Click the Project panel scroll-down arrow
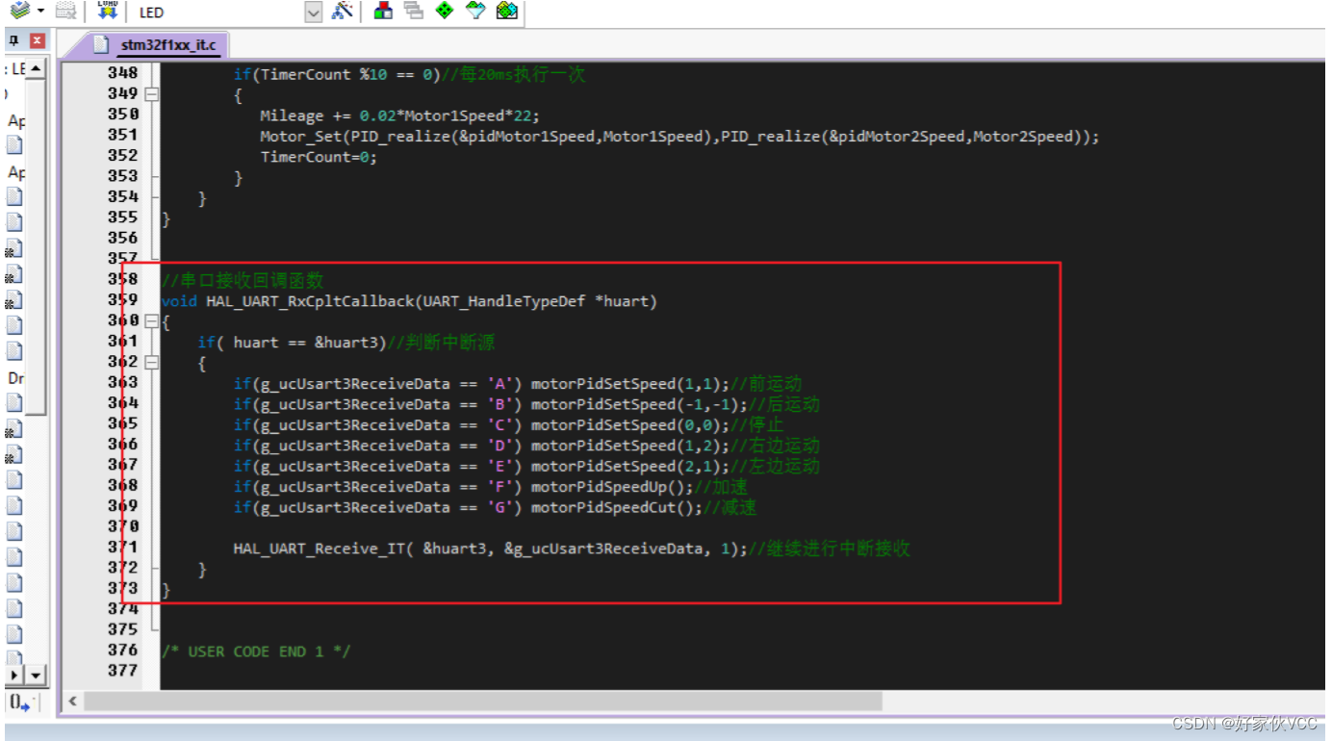The image size is (1332, 741). click(36, 676)
